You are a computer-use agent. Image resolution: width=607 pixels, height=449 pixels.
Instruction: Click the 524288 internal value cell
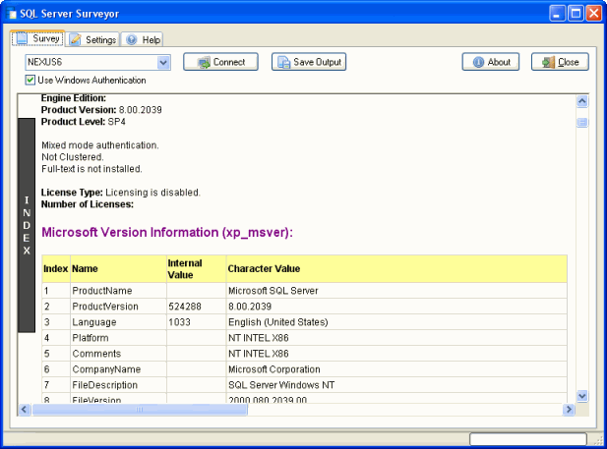[197, 307]
